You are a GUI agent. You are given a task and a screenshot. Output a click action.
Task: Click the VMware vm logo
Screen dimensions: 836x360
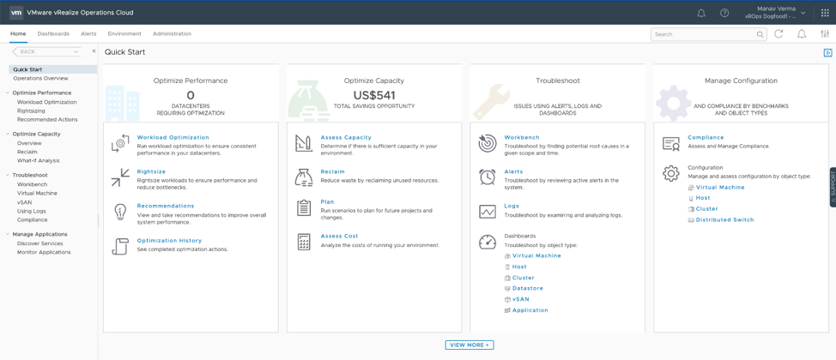click(16, 12)
